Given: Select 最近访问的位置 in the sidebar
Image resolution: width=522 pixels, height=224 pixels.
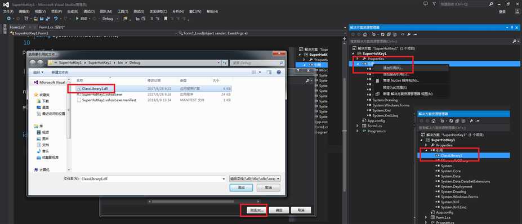Looking at the screenshot, I should pyautogui.click(x=51, y=114).
